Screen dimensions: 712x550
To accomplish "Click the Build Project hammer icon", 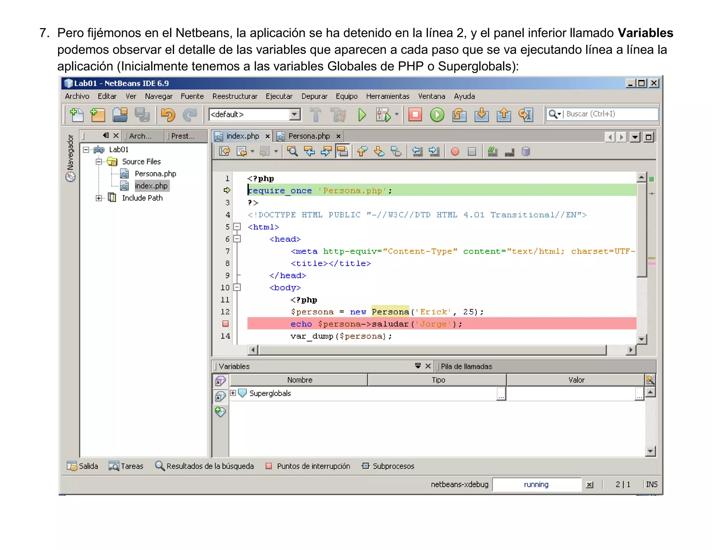I will pos(315,114).
